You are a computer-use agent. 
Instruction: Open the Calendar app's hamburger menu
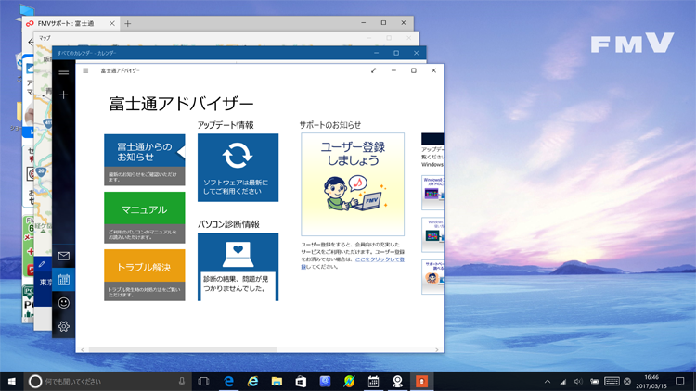[63, 70]
